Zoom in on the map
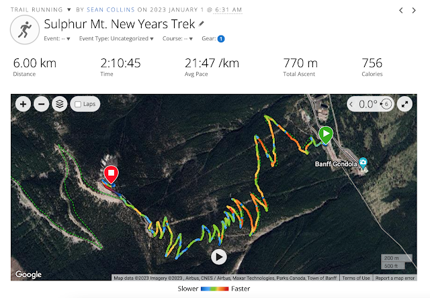The width and height of the screenshot is (430, 298). pos(23,104)
